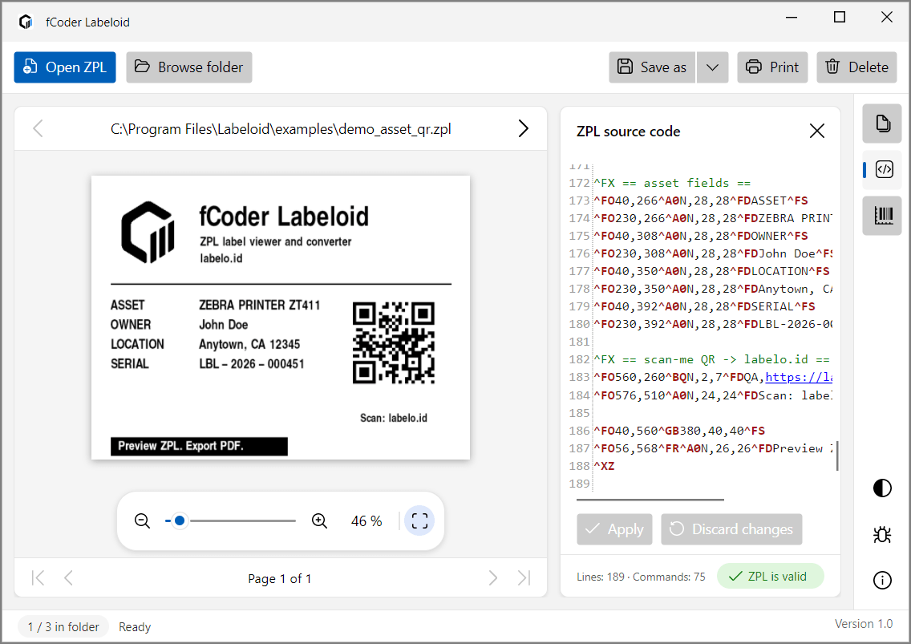Print the current label
The width and height of the screenshot is (911, 644).
(x=772, y=67)
